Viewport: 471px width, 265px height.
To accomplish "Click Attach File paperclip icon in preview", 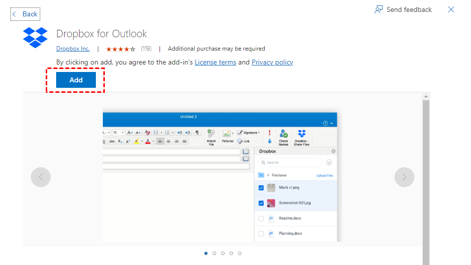I will (211, 134).
